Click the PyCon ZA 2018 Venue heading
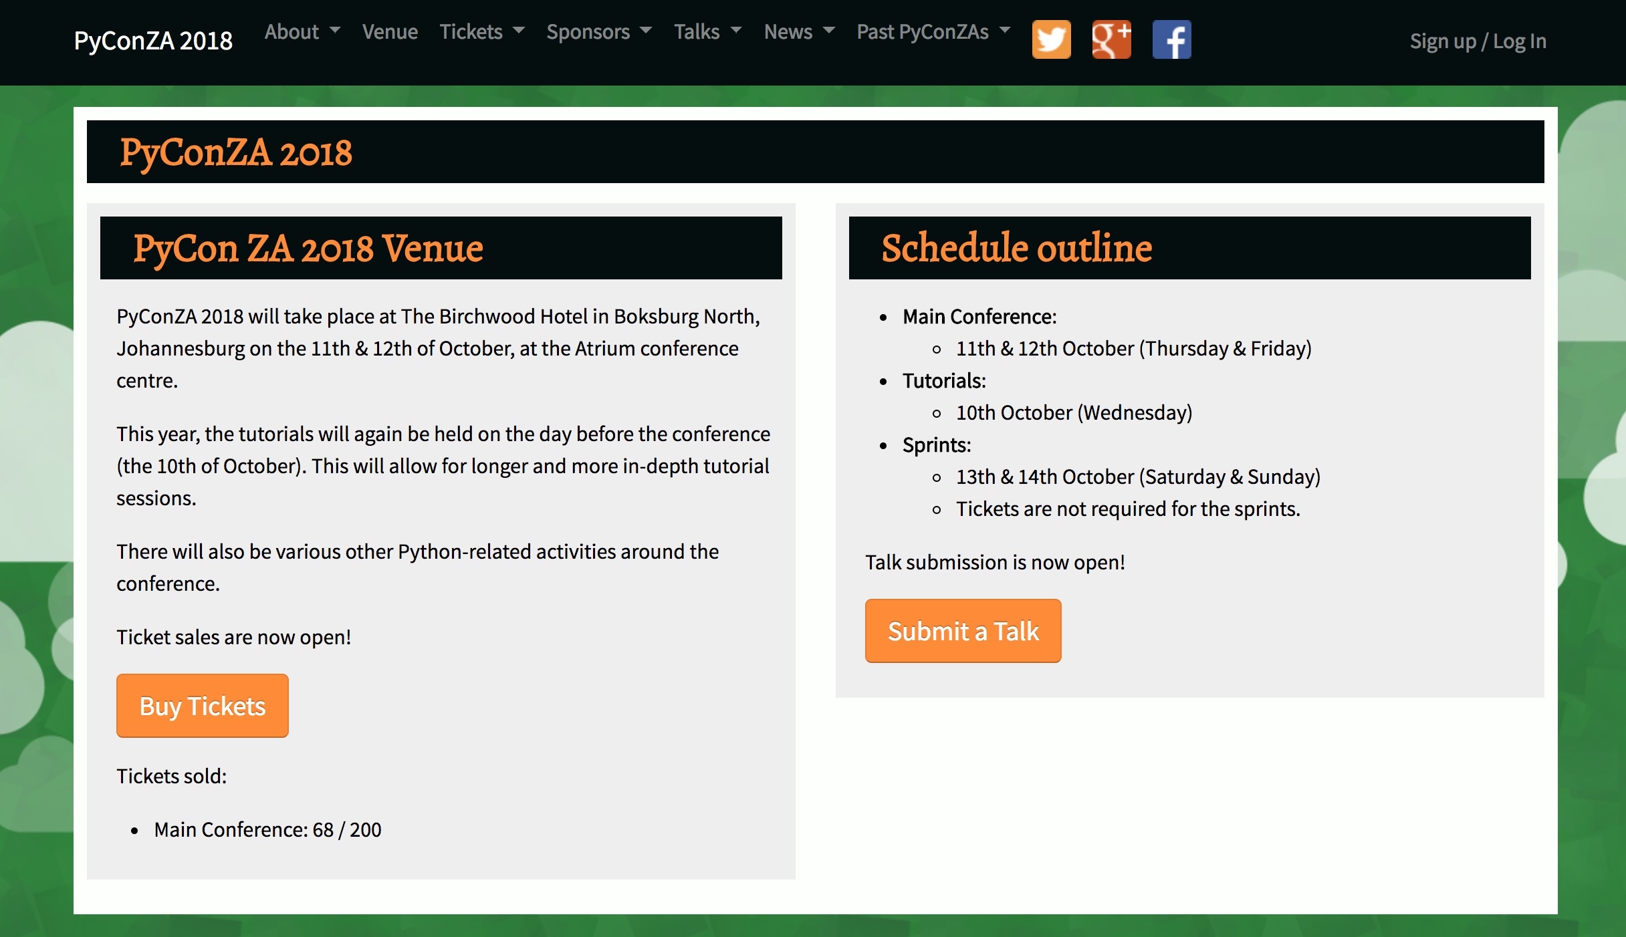 pyautogui.click(x=308, y=249)
